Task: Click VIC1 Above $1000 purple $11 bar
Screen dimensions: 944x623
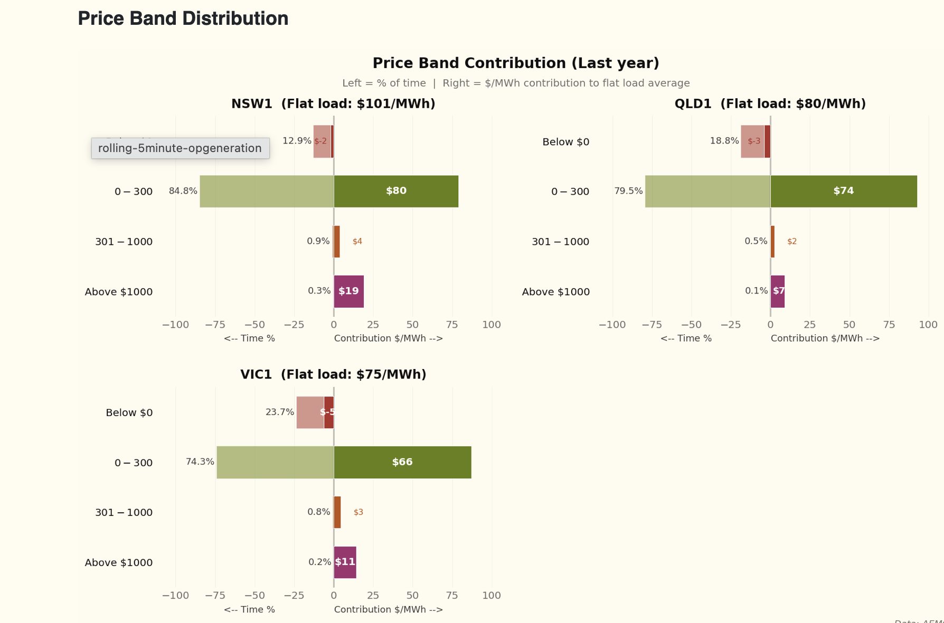Action: click(x=345, y=562)
